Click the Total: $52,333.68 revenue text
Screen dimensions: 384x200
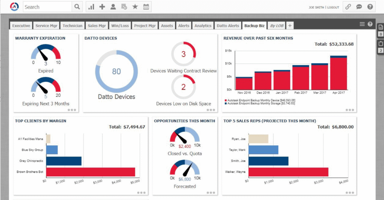point(334,44)
